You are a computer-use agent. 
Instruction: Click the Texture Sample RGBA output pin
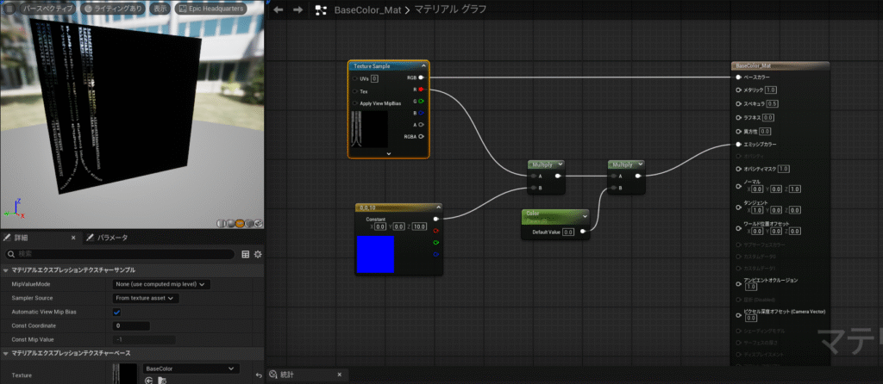tap(421, 137)
